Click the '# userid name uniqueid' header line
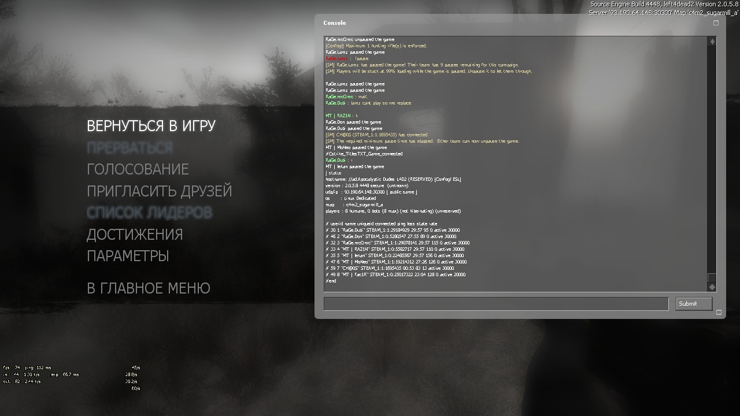740x416 pixels. (382, 224)
